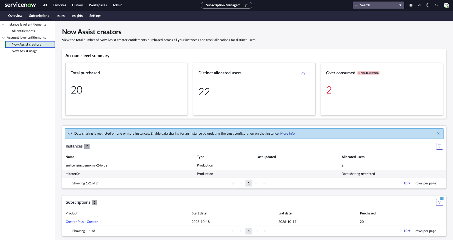This screenshot has height=240, width=453.
Task: Select Now Assist creators in the sidebar
Action: [30, 45]
